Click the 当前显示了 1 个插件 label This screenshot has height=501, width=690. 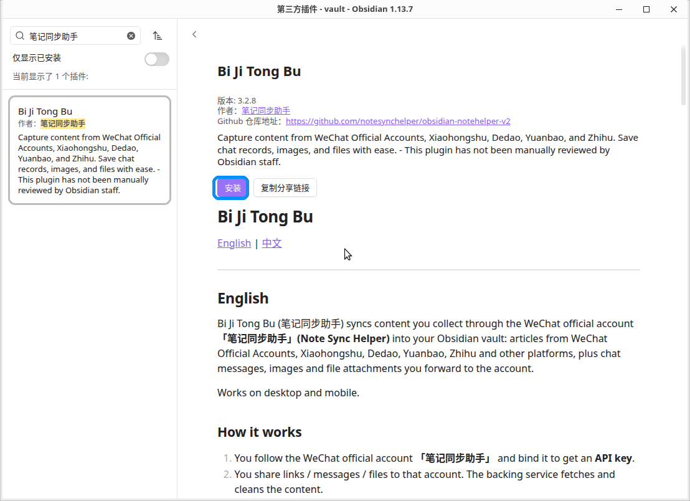click(50, 77)
